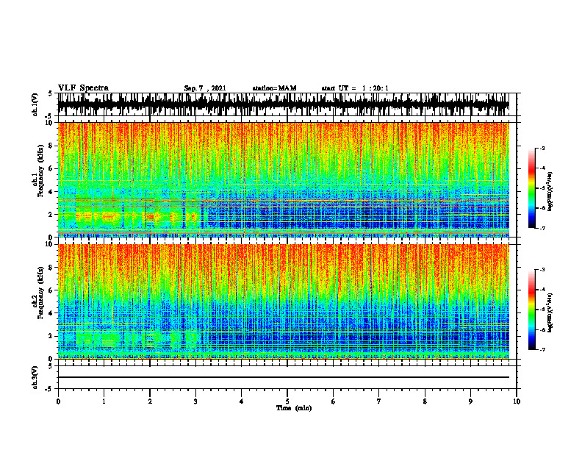This screenshot has width=582, height=450.
Task: Click the "-4" label on ch.2 color bar
Action: (542, 290)
